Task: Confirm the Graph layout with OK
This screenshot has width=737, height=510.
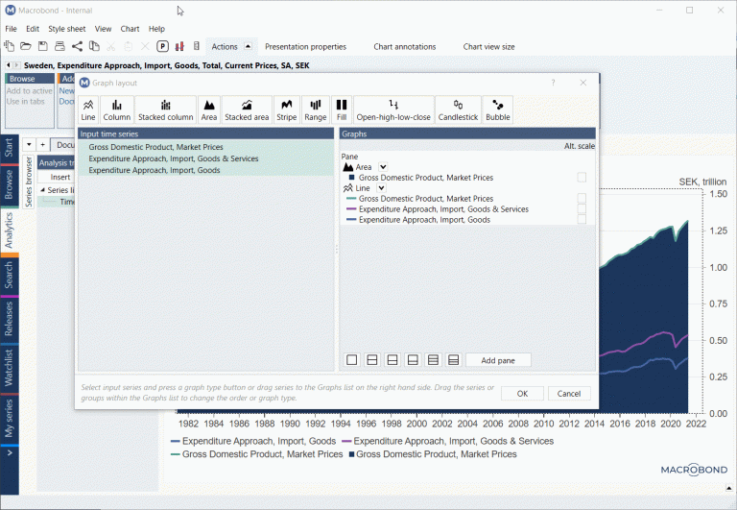Action: point(522,394)
